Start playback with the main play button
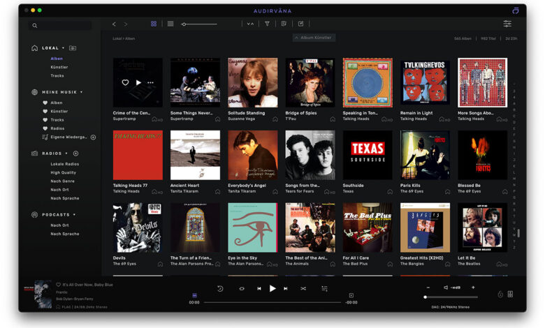Screen dimensions: 545x328 click(x=272, y=288)
